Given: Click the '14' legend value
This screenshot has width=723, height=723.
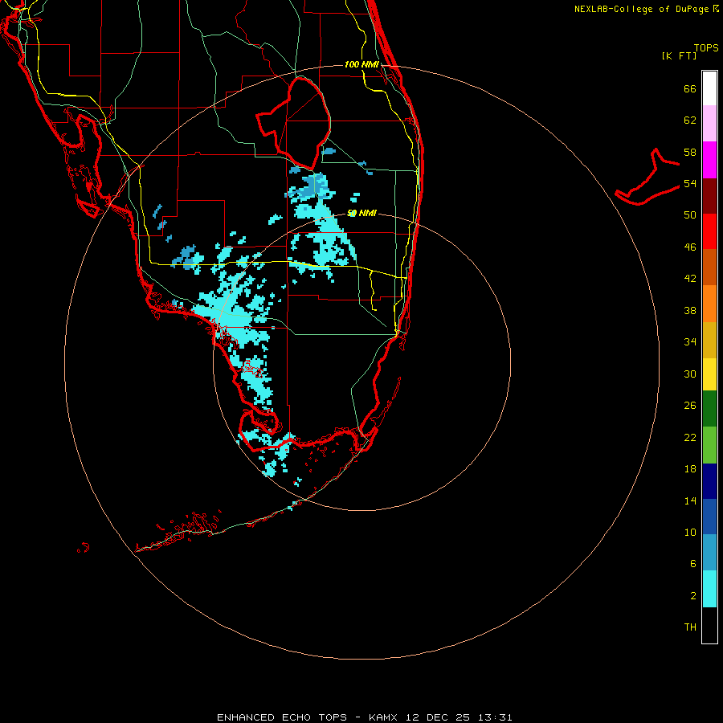Looking at the screenshot, I should (690, 500).
